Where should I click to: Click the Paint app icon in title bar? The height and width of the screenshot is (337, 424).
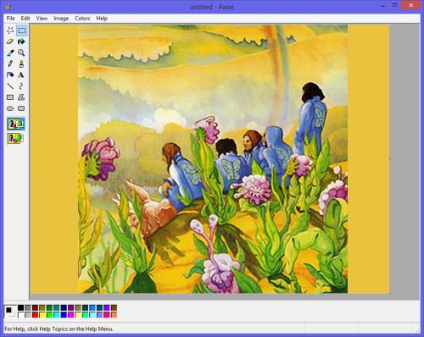click(x=8, y=7)
